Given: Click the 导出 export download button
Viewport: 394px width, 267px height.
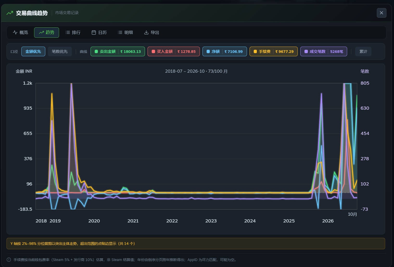Looking at the screenshot, I should [x=152, y=33].
